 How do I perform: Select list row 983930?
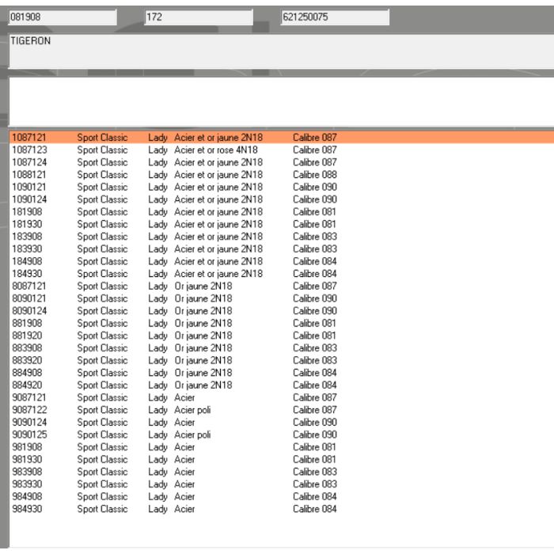281,484
